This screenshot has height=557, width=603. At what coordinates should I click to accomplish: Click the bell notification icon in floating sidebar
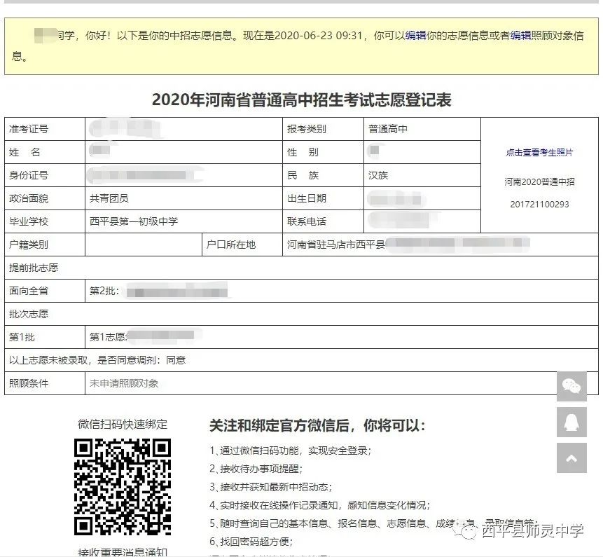[571, 422]
